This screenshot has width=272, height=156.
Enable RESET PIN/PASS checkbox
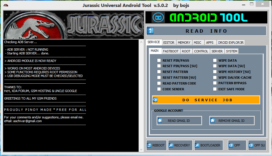tap(159, 60)
